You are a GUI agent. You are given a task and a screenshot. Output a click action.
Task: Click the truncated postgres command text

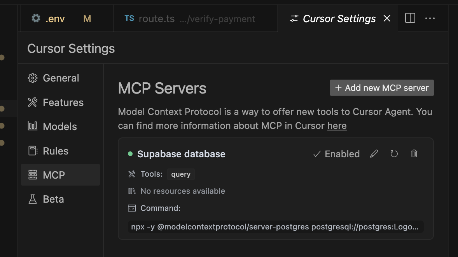point(276,227)
